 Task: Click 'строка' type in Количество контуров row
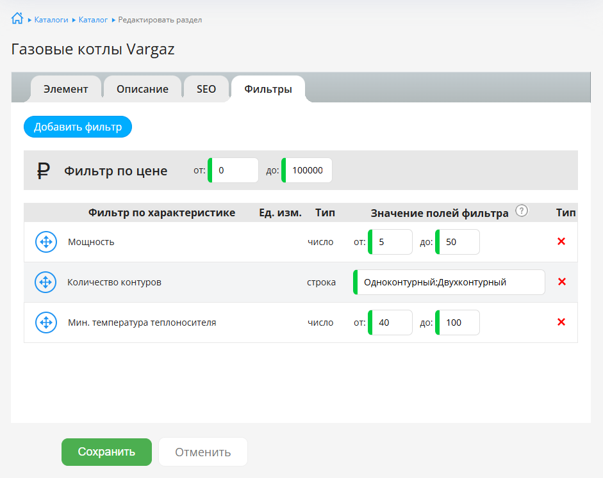click(321, 283)
